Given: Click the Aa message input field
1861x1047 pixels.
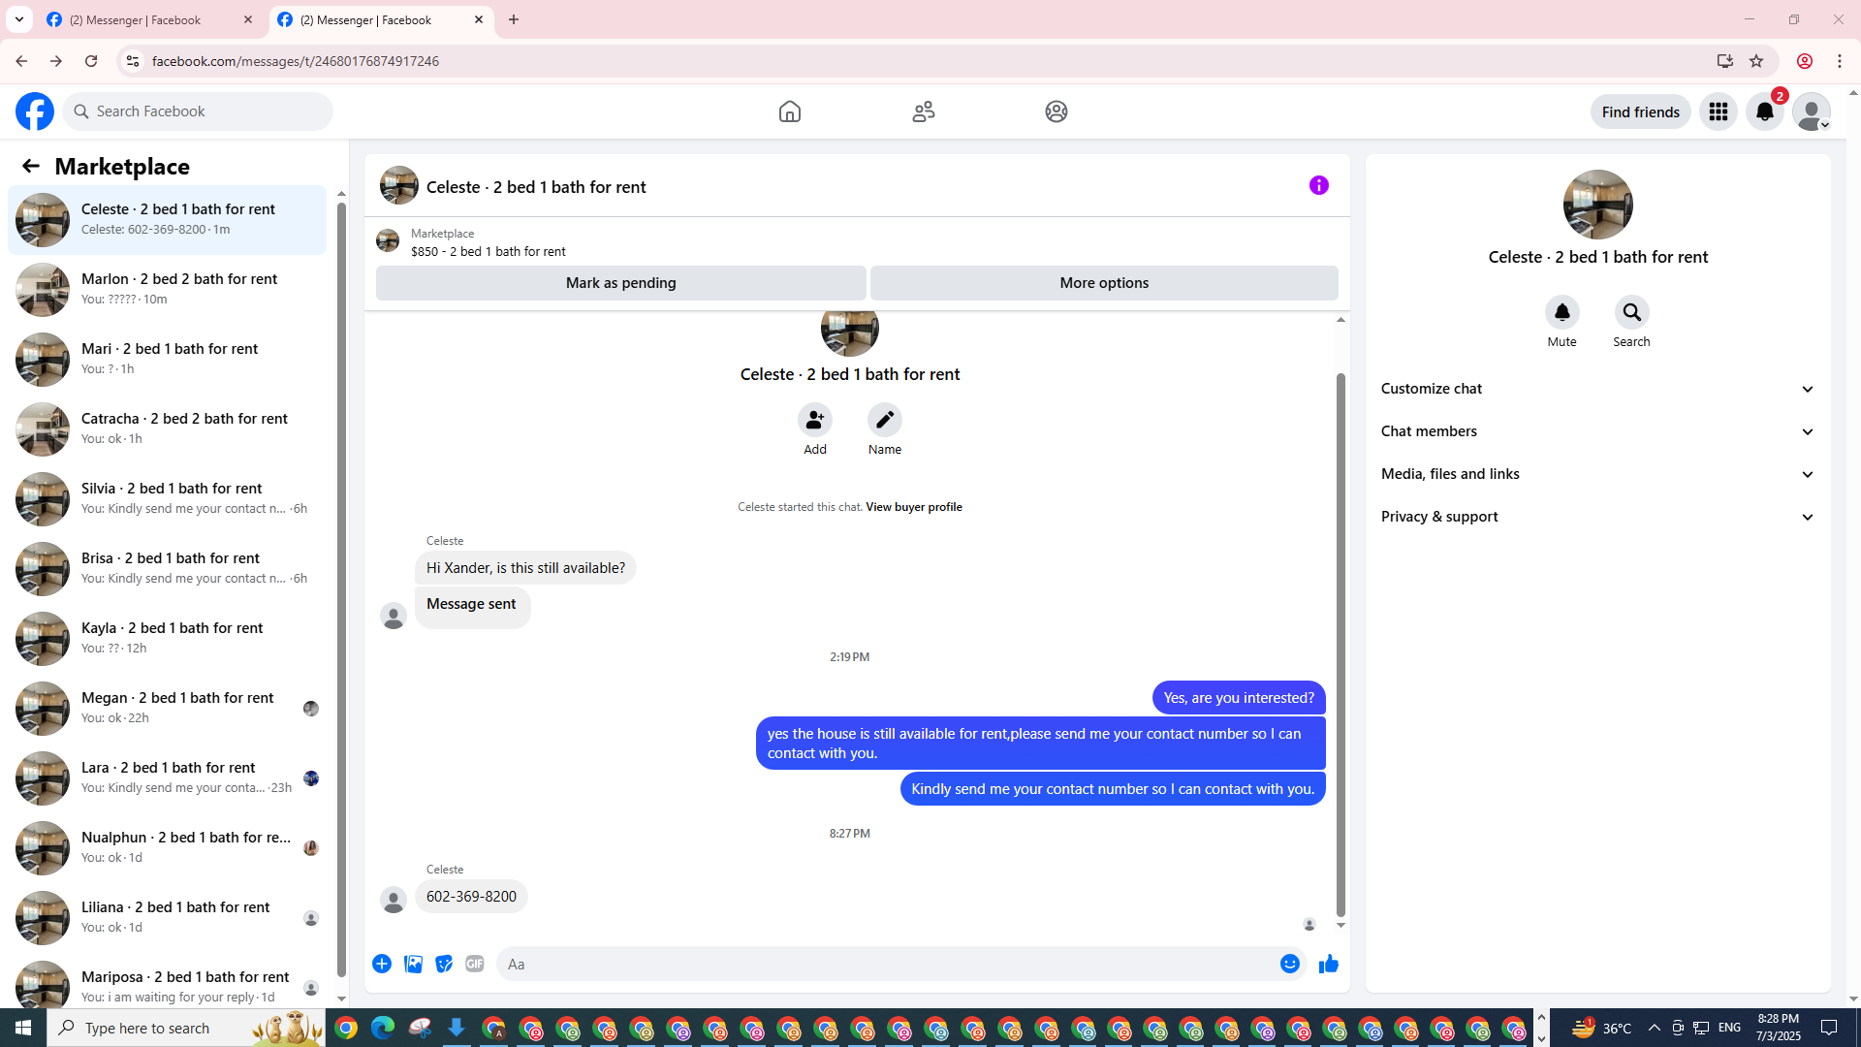Looking at the screenshot, I should click(x=882, y=964).
